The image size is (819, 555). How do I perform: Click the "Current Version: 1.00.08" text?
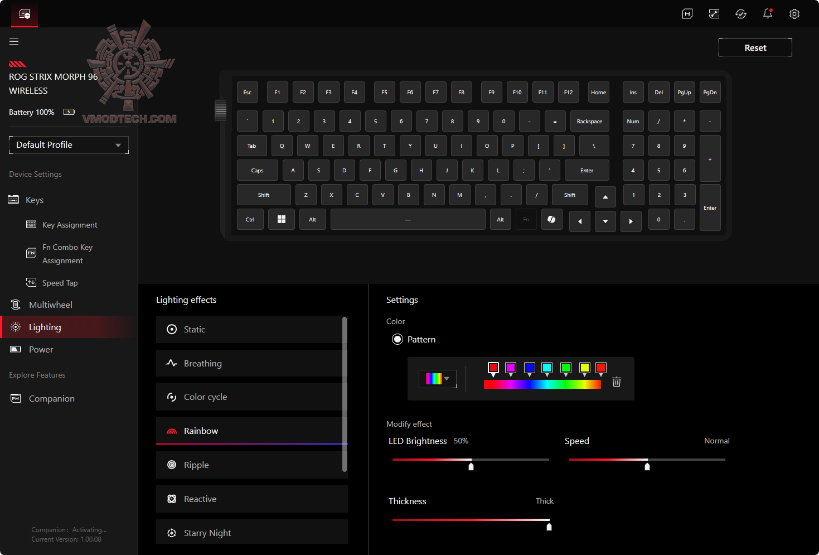click(66, 539)
